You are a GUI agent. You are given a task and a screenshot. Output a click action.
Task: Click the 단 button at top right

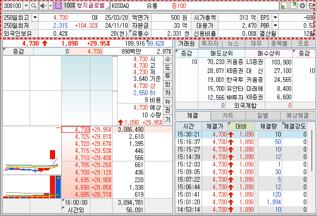coord(311,6)
